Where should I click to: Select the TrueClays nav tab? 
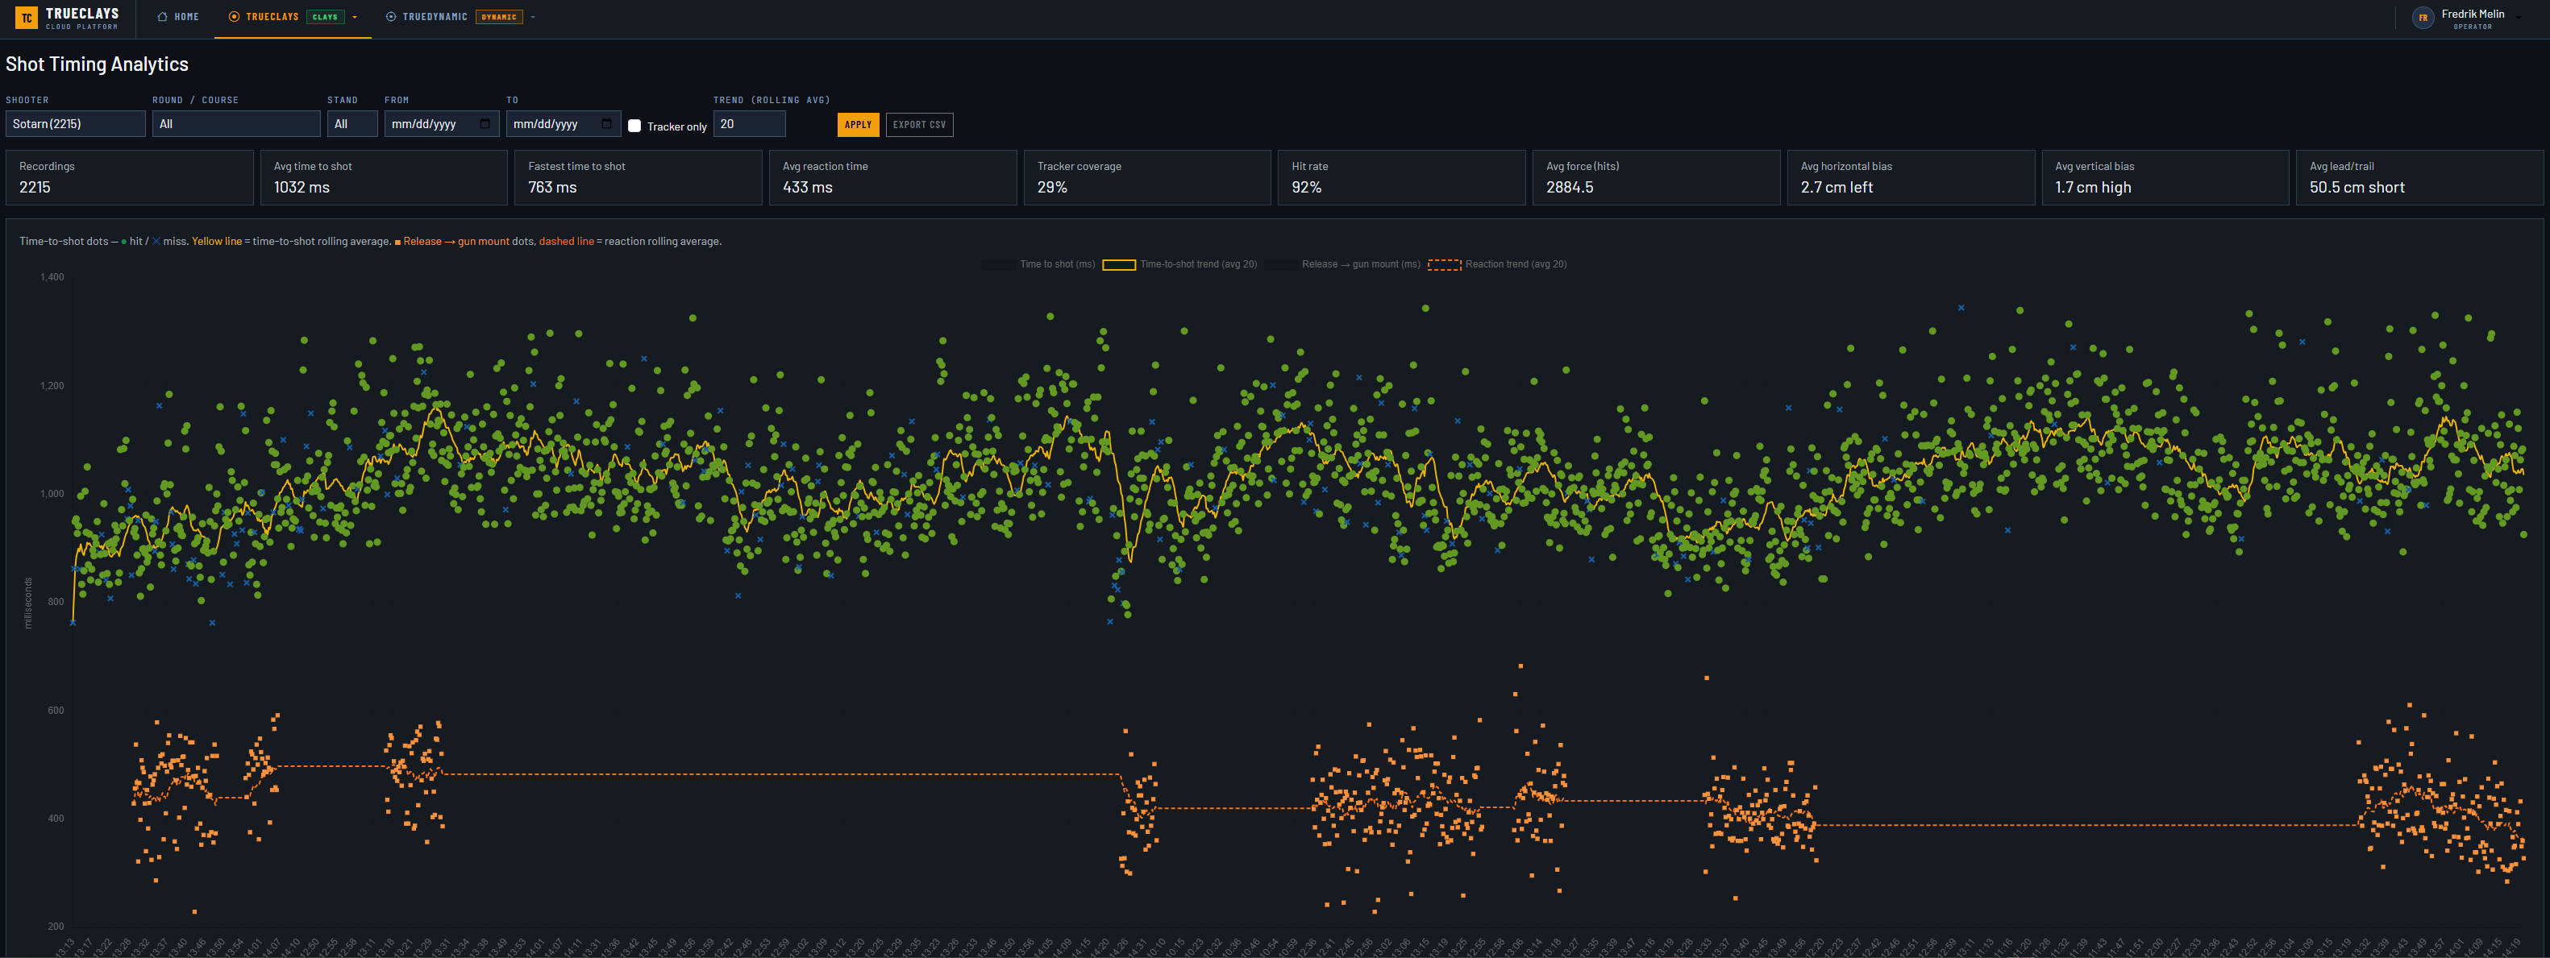pos(293,17)
